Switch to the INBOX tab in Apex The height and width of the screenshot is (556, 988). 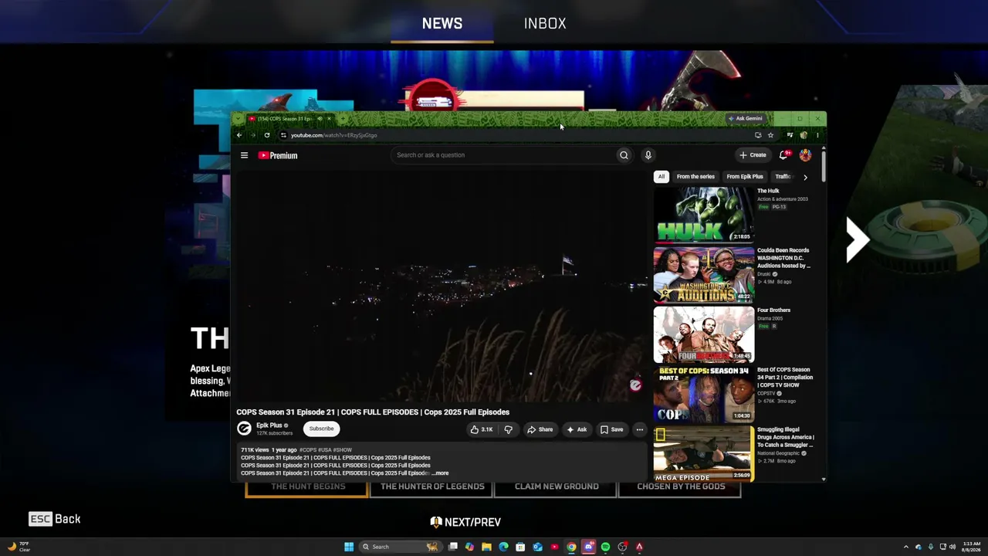point(545,23)
